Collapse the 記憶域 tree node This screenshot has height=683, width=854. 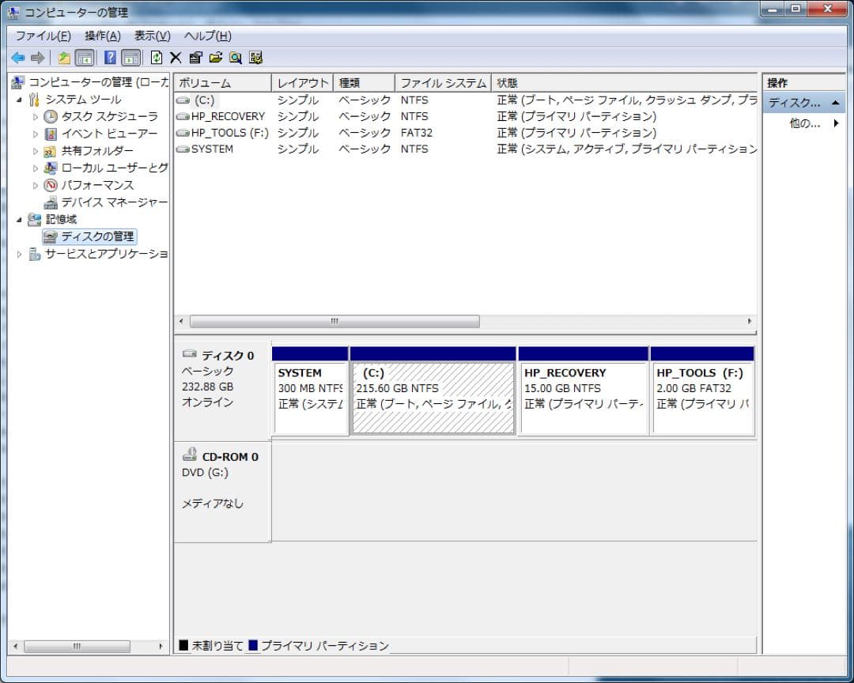(19, 220)
